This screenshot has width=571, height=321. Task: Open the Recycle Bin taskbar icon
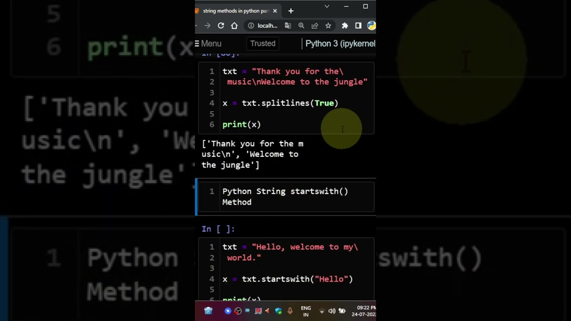(x=208, y=311)
